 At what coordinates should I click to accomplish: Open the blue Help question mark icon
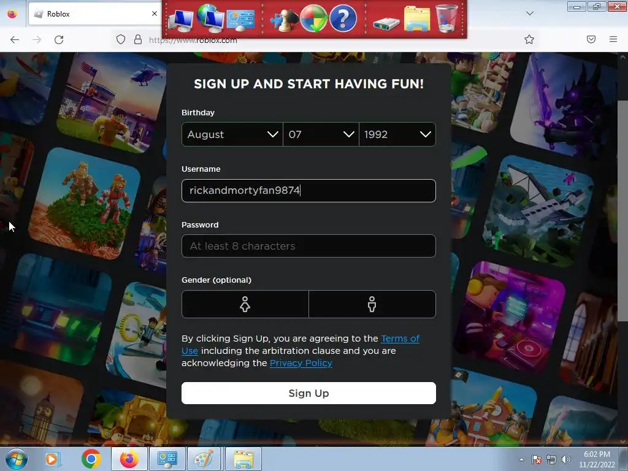[343, 18]
